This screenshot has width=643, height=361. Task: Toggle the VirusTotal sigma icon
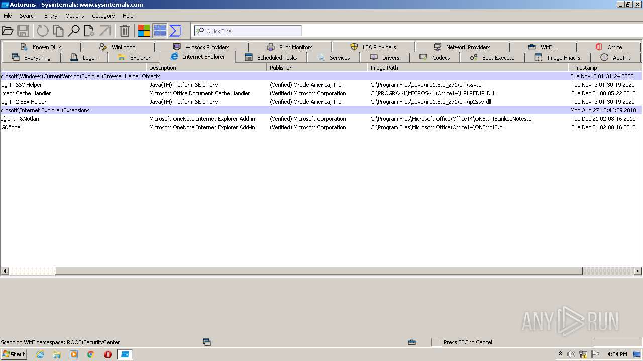click(175, 31)
